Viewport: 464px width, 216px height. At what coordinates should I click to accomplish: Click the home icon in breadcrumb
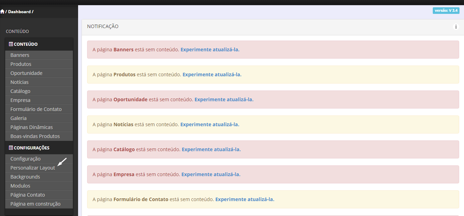[x=2, y=11]
